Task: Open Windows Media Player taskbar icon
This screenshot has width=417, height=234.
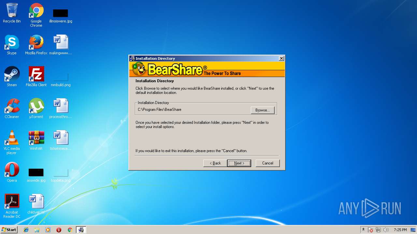Action: (48, 230)
